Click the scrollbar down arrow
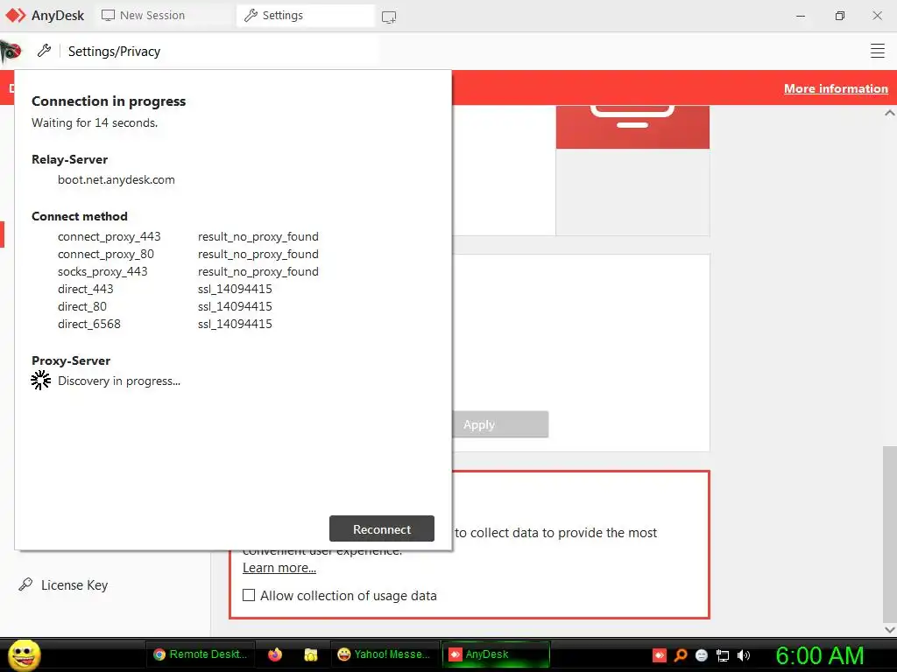The image size is (897, 672). click(890, 630)
